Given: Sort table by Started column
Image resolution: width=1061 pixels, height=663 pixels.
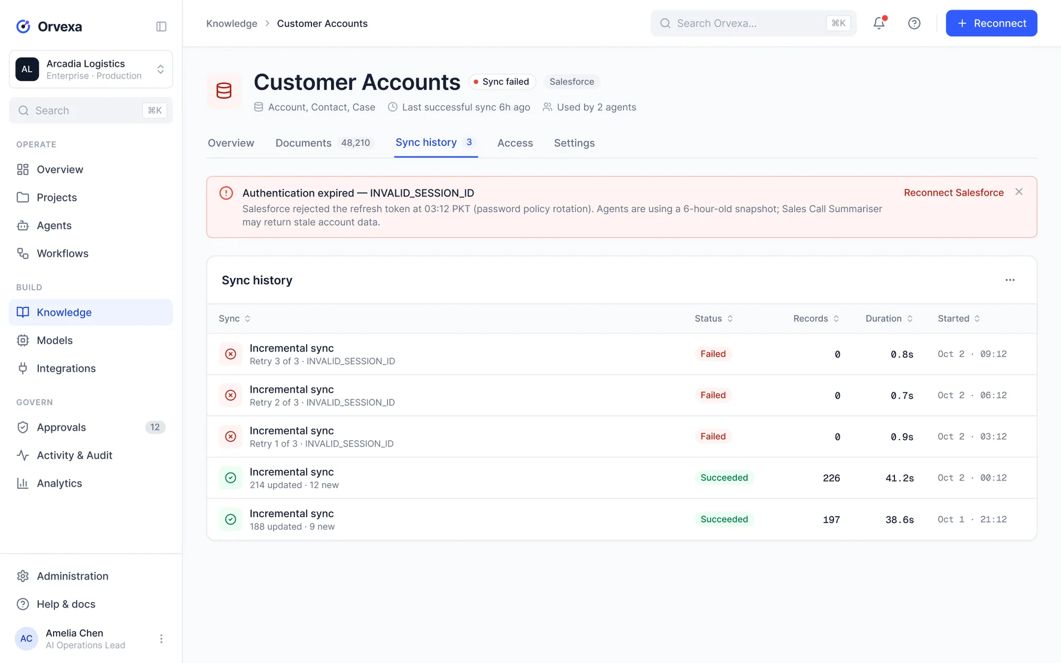Looking at the screenshot, I should click(959, 318).
